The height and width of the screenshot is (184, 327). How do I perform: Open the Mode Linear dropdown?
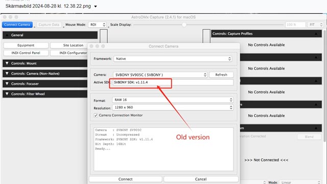(300, 182)
